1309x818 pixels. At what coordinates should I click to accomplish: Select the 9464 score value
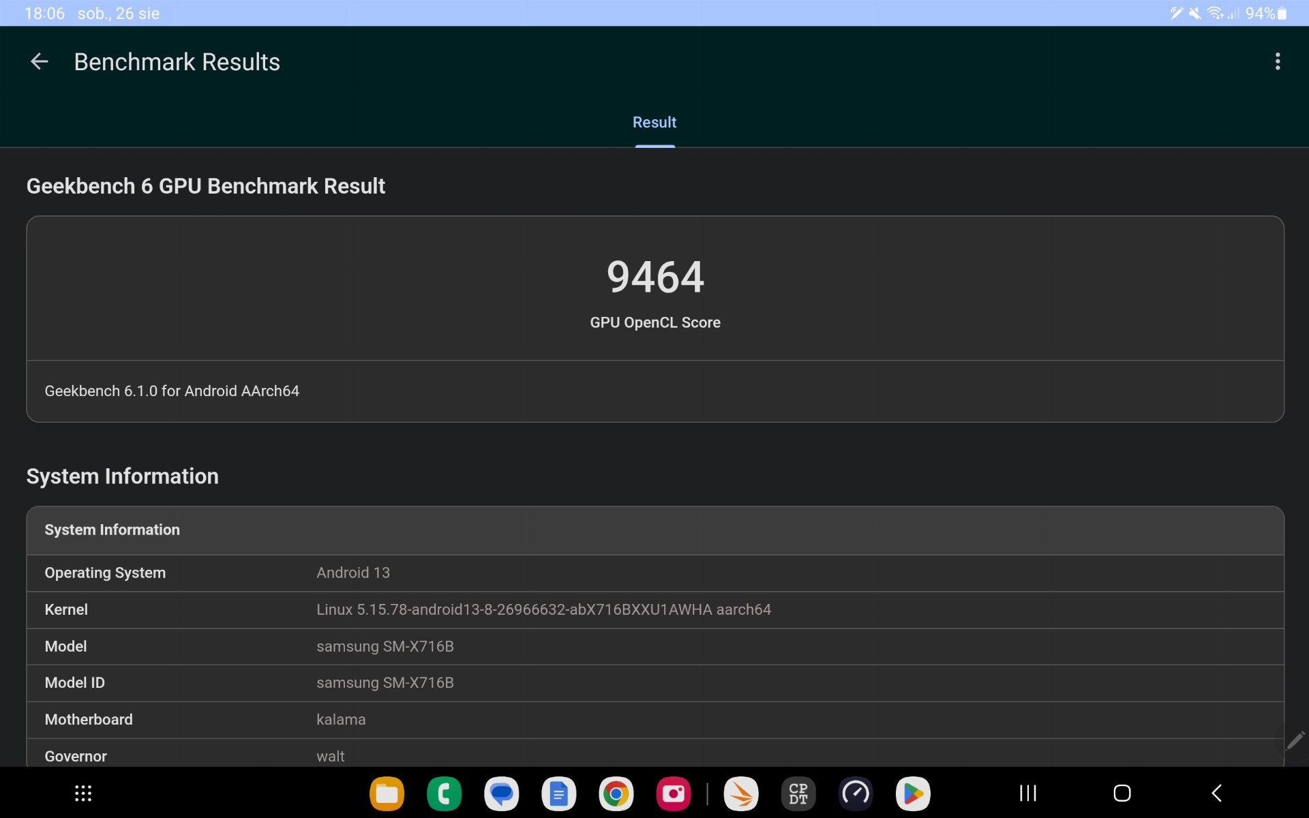(655, 277)
